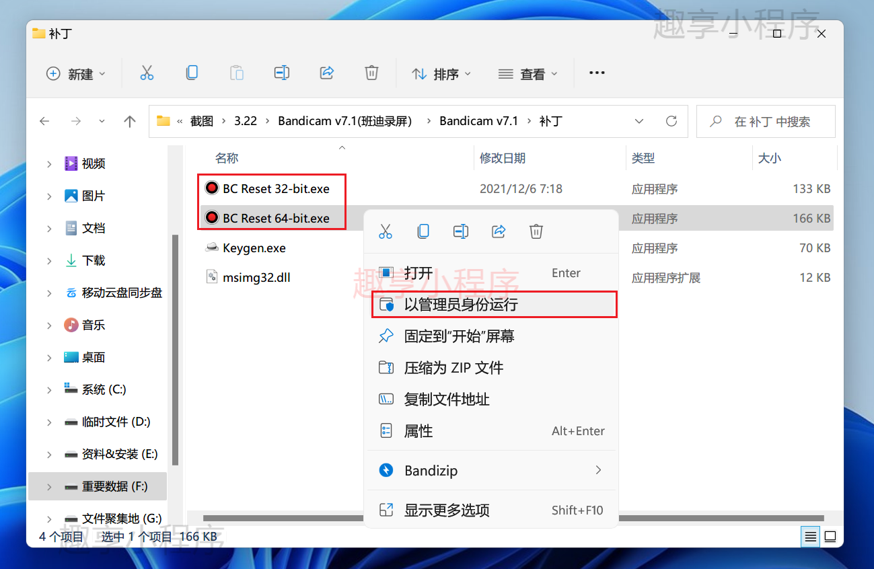Click the Share icon in context menu
Viewport: 874px width, 569px height.
[499, 231]
